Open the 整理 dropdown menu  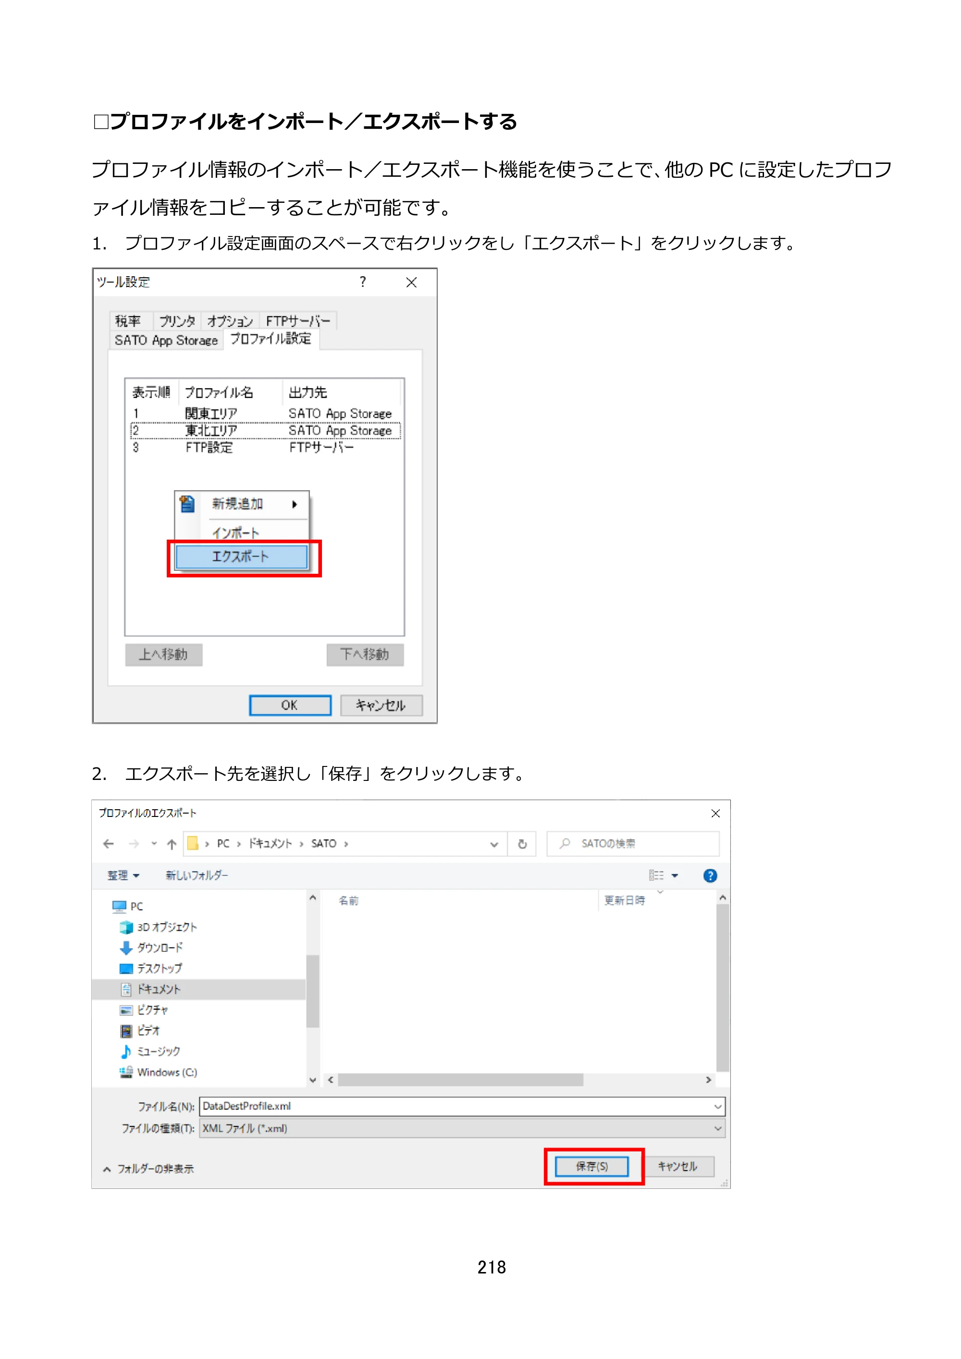pyautogui.click(x=123, y=876)
